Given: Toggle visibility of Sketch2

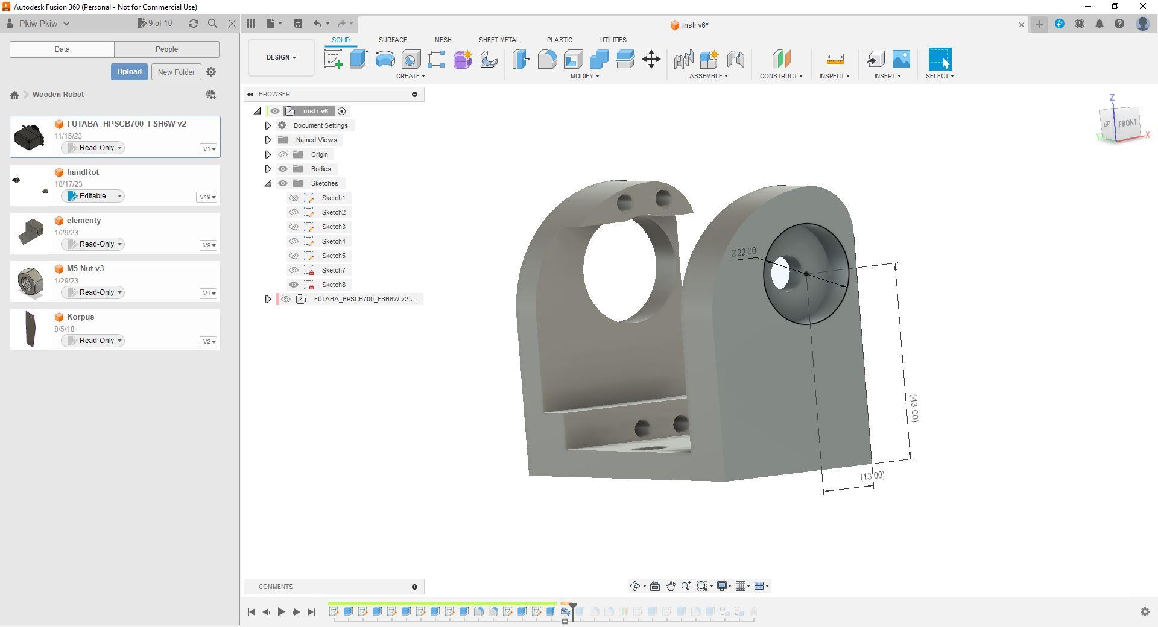Looking at the screenshot, I should tap(294, 212).
